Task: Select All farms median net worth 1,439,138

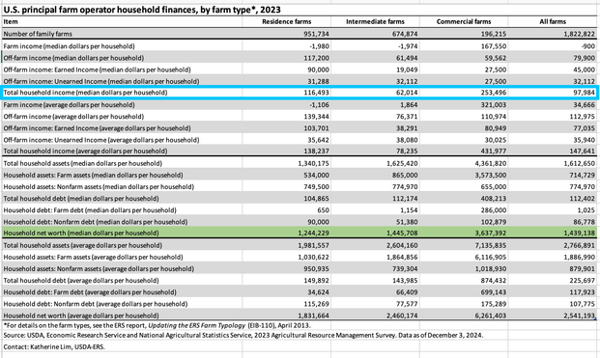Action: pos(580,234)
